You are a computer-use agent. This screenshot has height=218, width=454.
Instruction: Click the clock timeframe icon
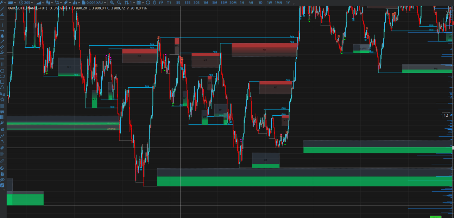coord(21,2)
